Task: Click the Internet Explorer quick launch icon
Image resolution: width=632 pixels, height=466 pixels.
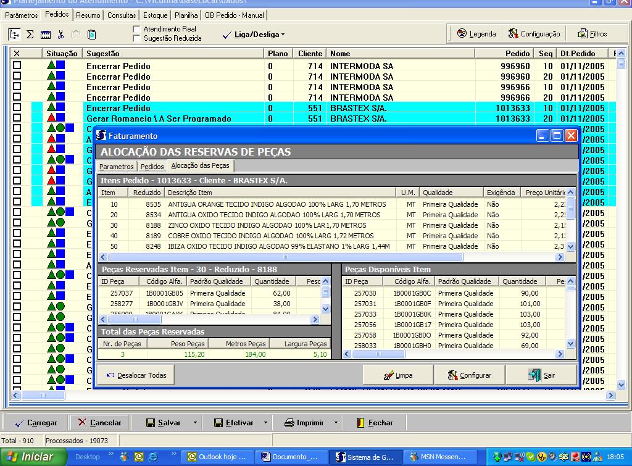Action: (x=152, y=457)
